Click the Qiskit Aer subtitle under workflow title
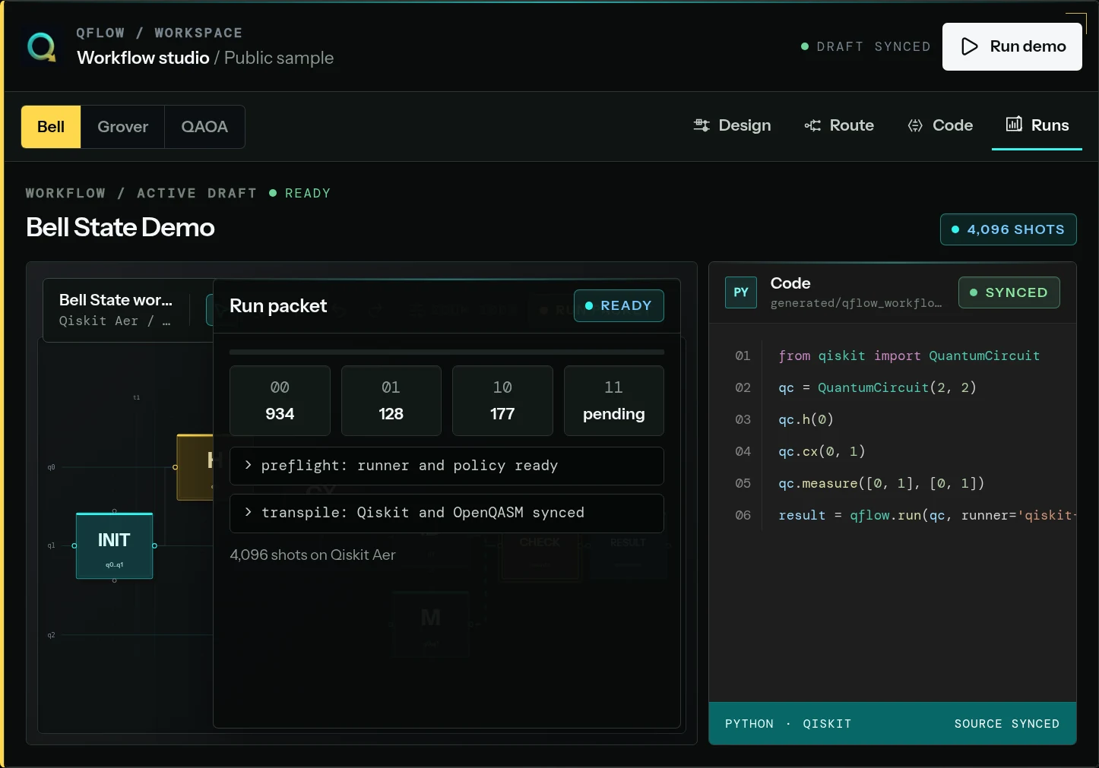Viewport: 1099px width, 768px height. point(115,321)
